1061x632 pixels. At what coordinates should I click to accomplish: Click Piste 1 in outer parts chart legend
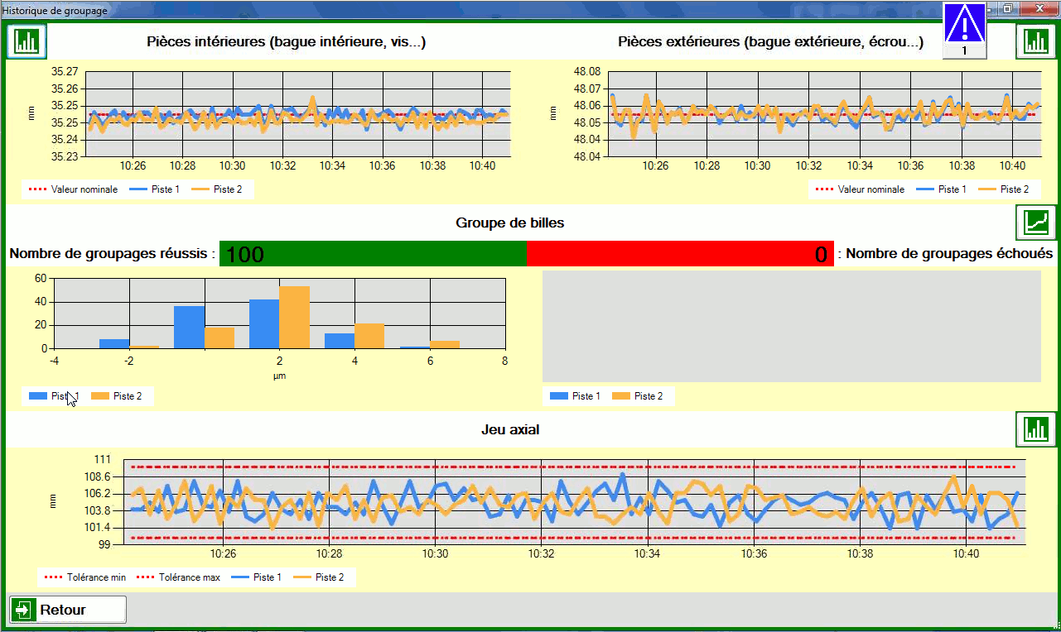tap(952, 189)
